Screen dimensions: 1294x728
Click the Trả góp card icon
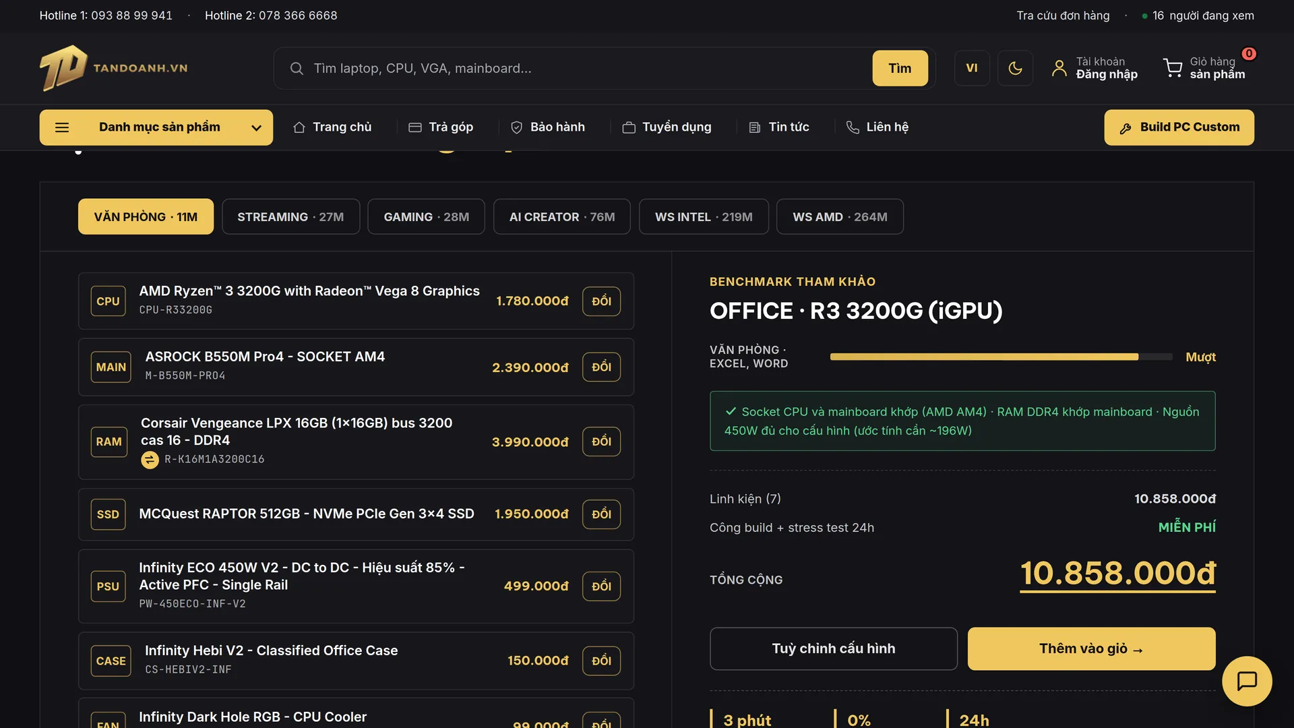415,127
